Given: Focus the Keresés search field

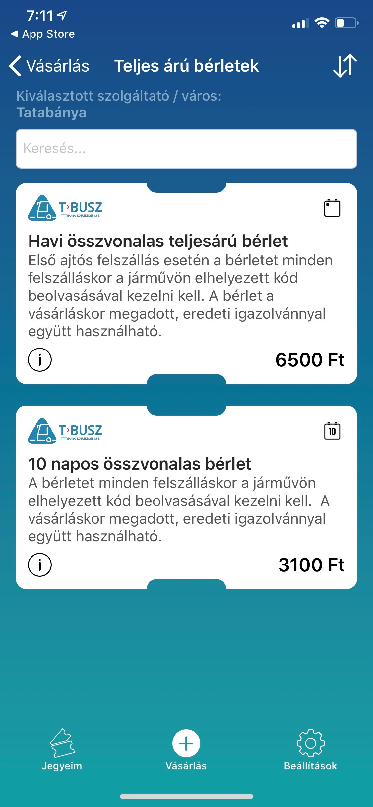Looking at the screenshot, I should click(x=186, y=149).
